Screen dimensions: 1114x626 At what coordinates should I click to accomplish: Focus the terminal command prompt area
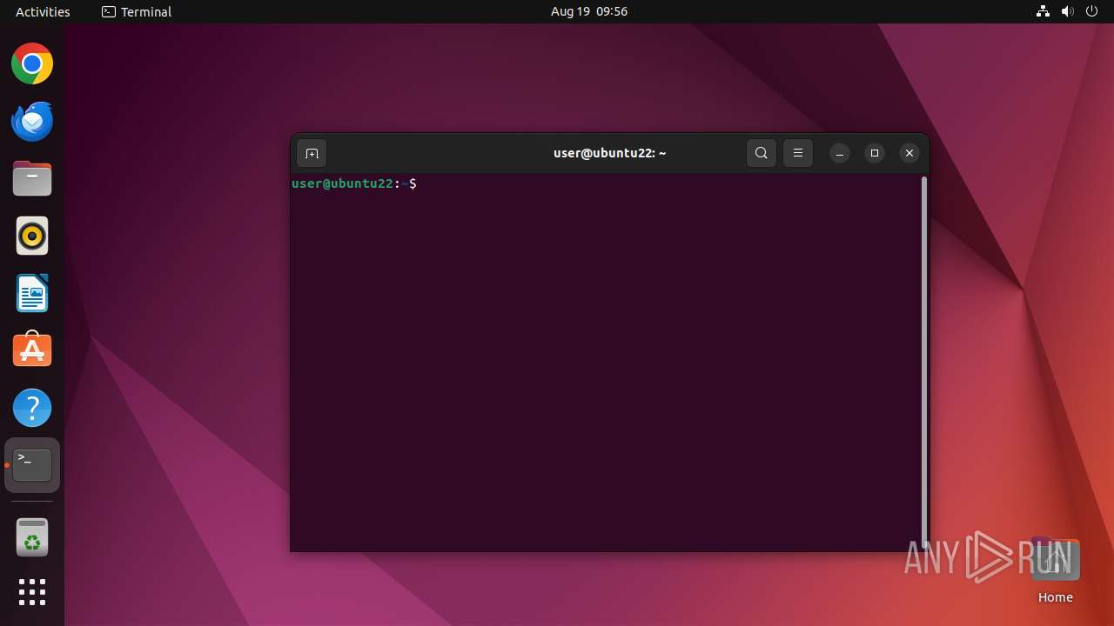tap(606, 362)
